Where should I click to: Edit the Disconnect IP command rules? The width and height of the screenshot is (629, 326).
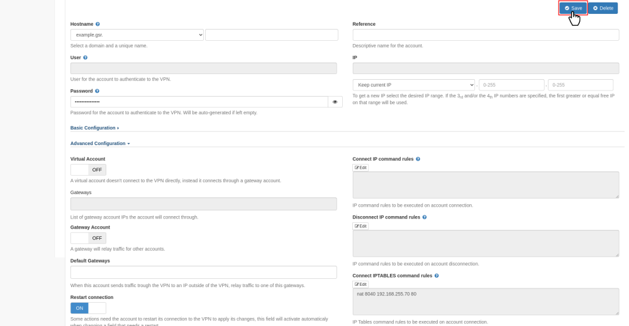[360, 226]
